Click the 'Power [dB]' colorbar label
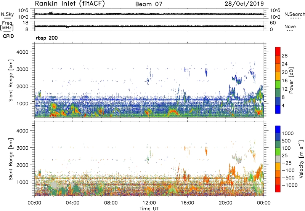The width and height of the screenshot is (305, 211). pos(291,80)
